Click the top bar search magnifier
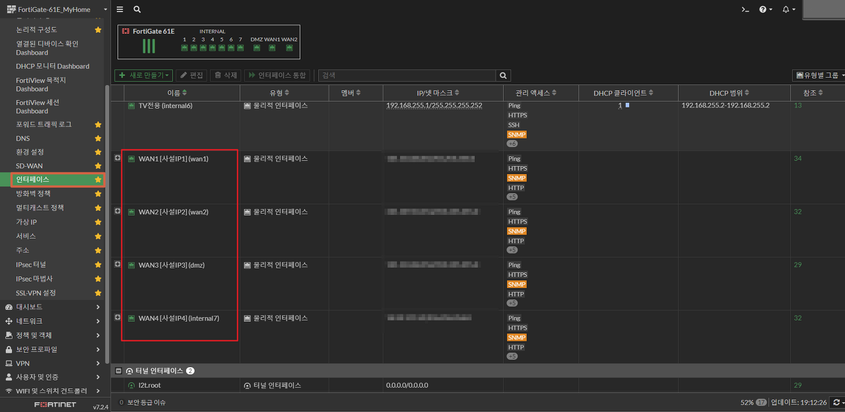Screen dimensions: 845x412 [x=137, y=9]
